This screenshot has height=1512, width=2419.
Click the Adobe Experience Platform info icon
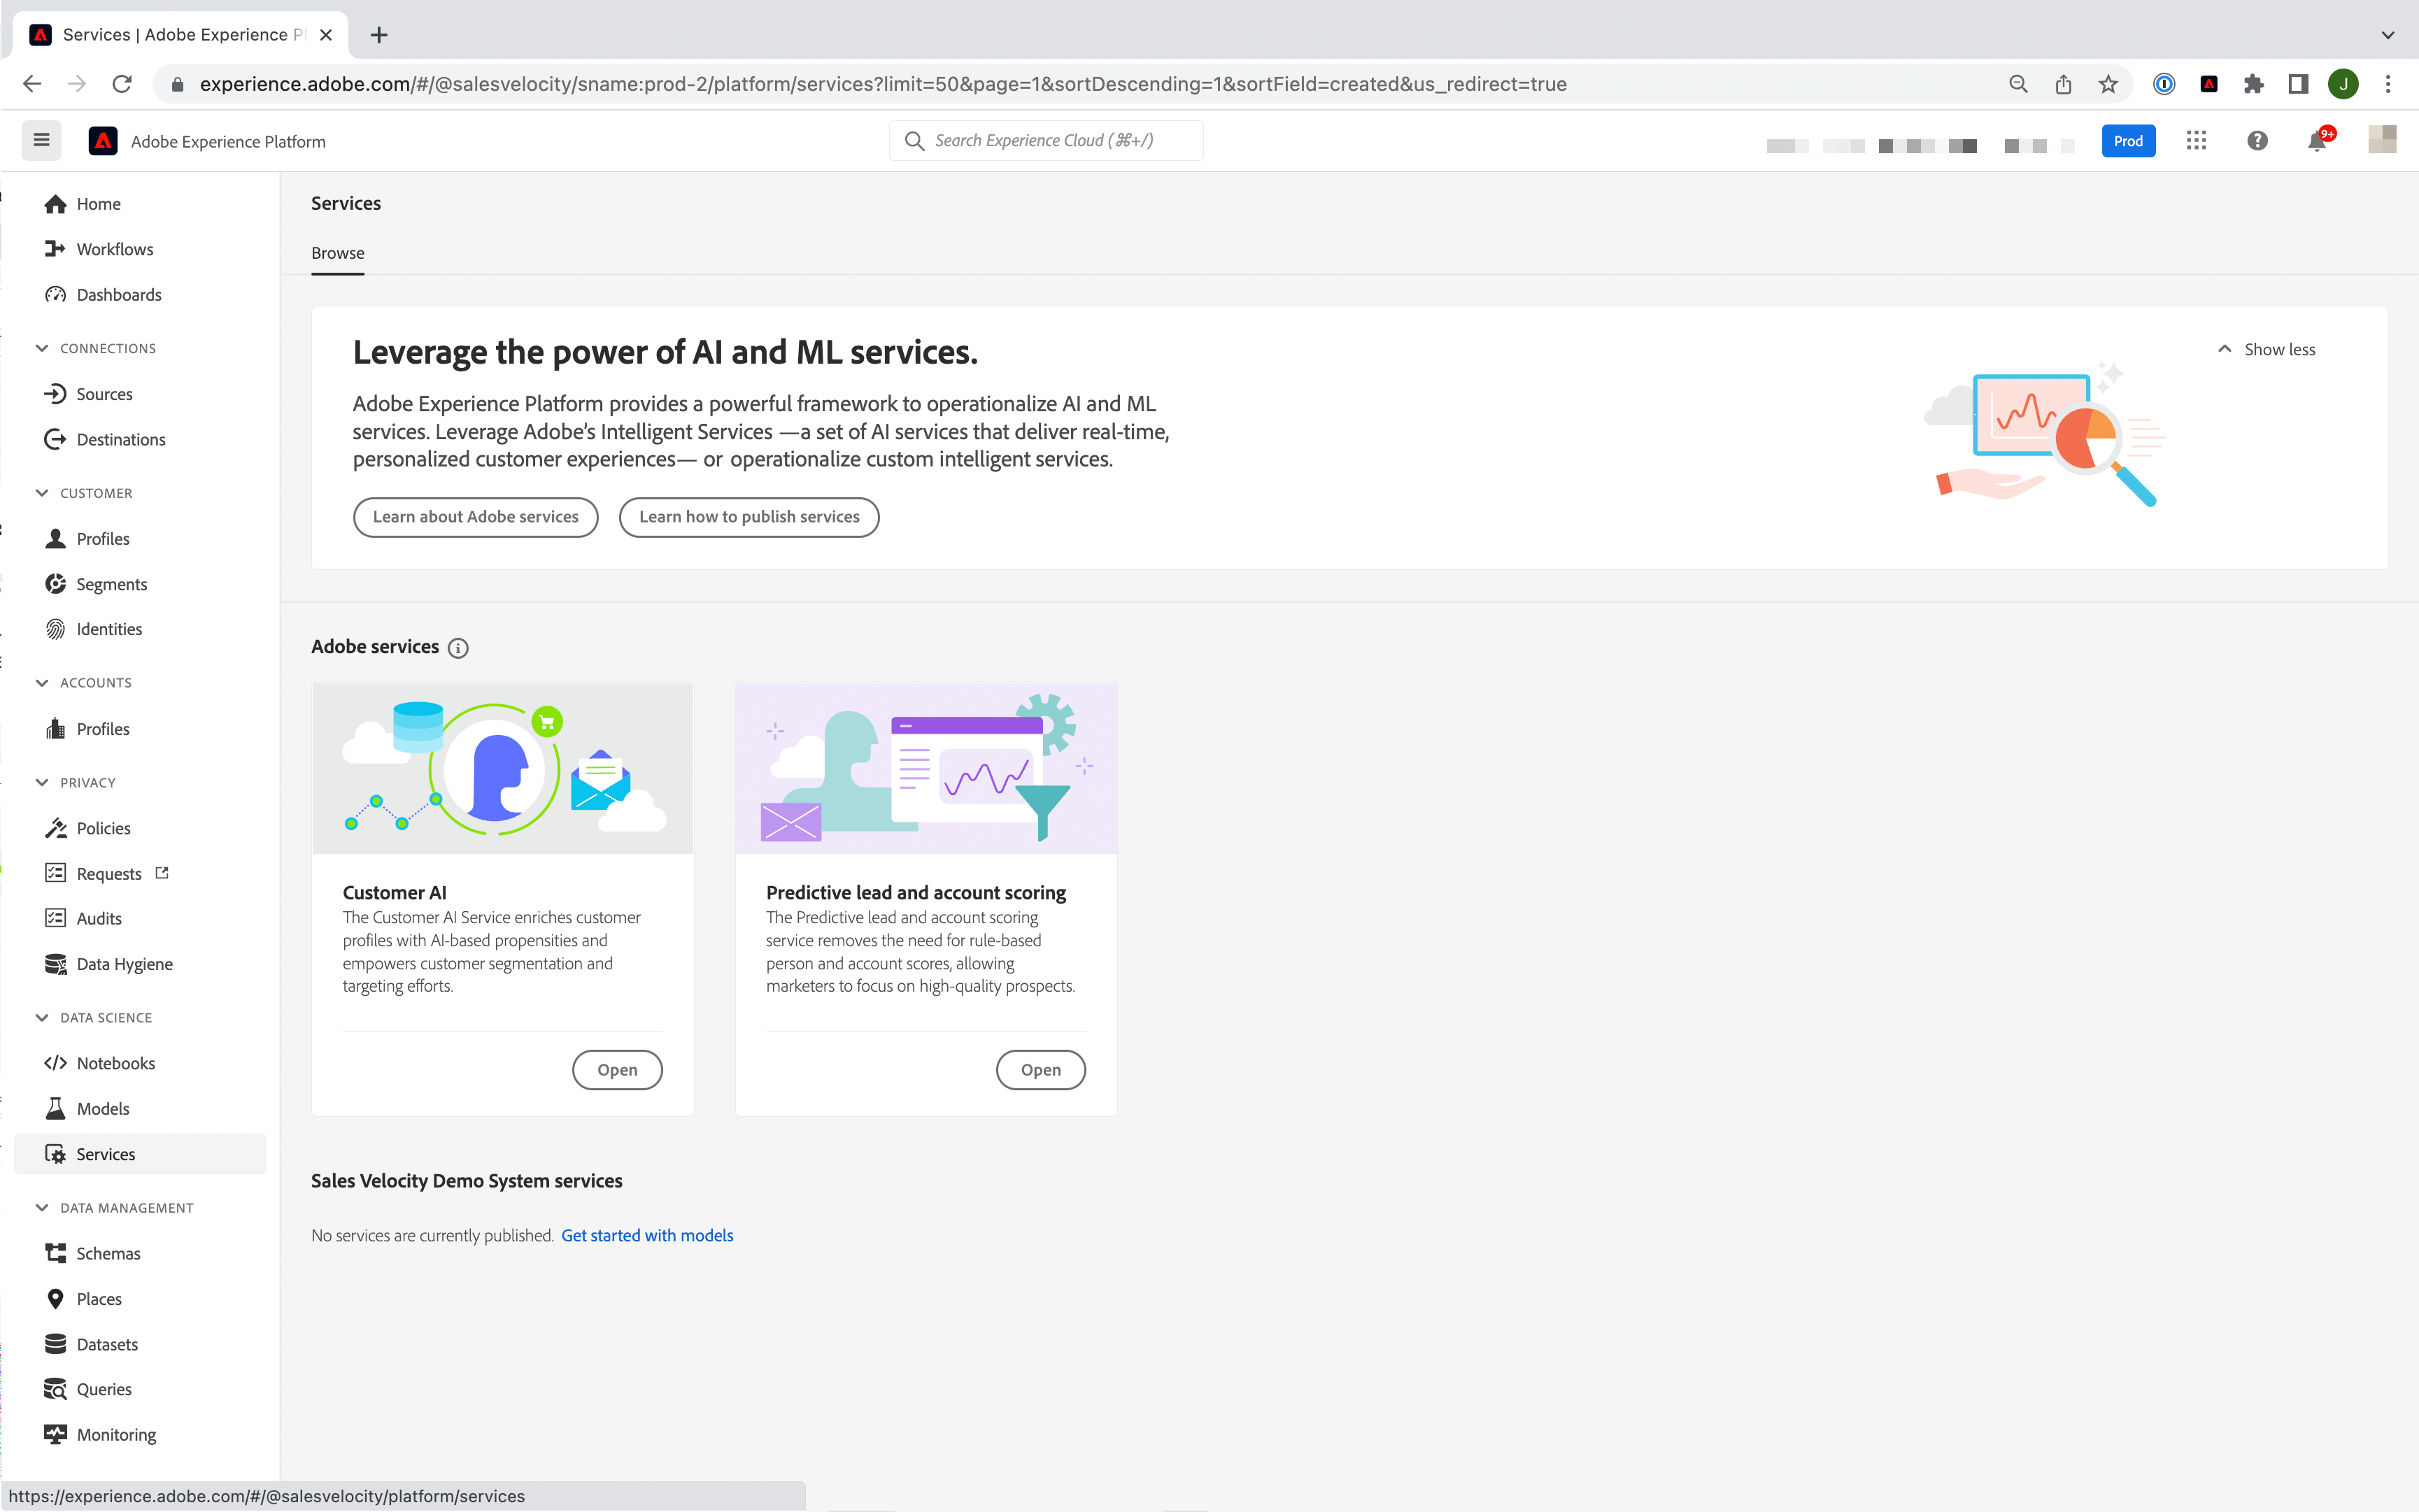pyautogui.click(x=458, y=646)
